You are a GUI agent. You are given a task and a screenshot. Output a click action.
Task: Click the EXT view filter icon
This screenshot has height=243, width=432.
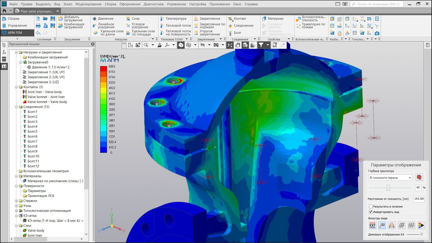tap(372, 226)
